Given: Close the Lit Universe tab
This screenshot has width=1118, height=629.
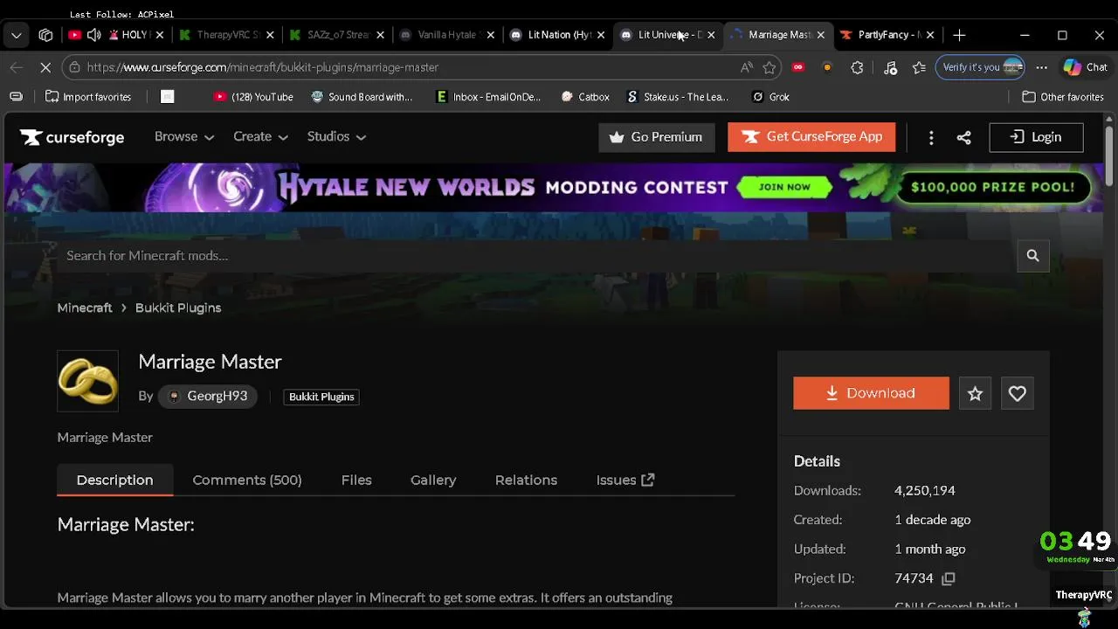Looking at the screenshot, I should click(711, 35).
